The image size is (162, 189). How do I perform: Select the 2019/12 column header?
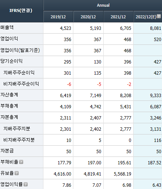click(x=58, y=17)
